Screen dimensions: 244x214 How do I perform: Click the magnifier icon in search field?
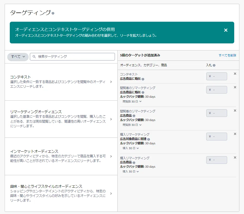(x=34, y=57)
